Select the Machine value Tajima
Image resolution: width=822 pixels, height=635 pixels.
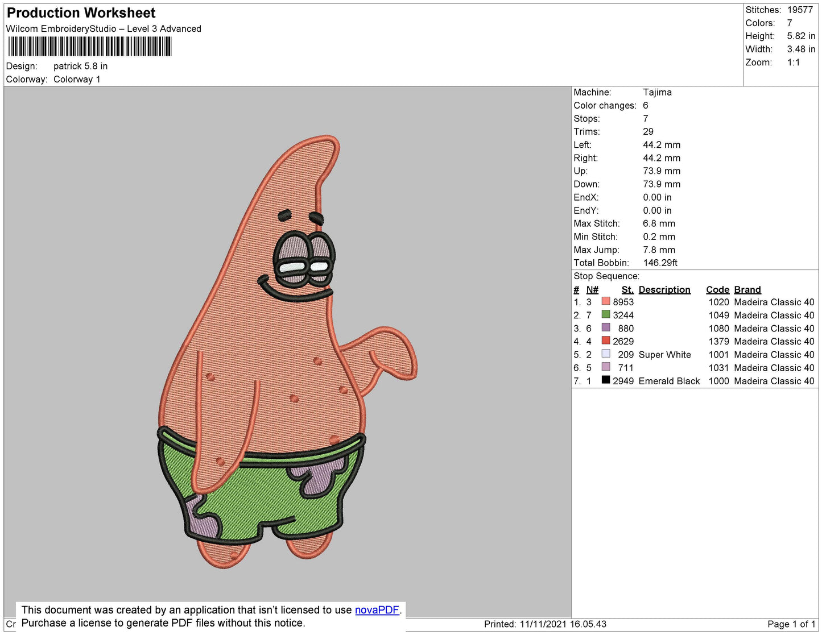[657, 92]
